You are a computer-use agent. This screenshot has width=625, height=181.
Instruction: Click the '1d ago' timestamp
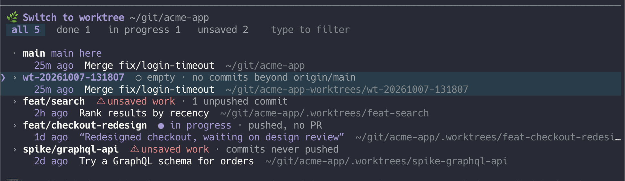51,137
